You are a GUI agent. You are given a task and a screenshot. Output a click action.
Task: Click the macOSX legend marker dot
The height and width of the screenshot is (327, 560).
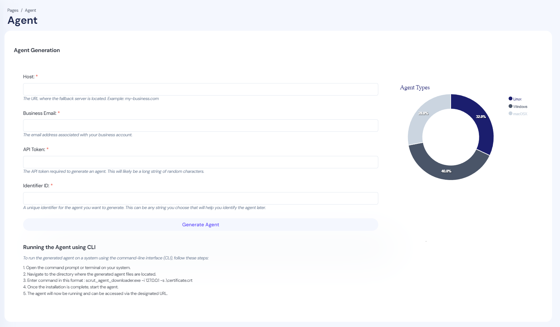[x=511, y=113]
